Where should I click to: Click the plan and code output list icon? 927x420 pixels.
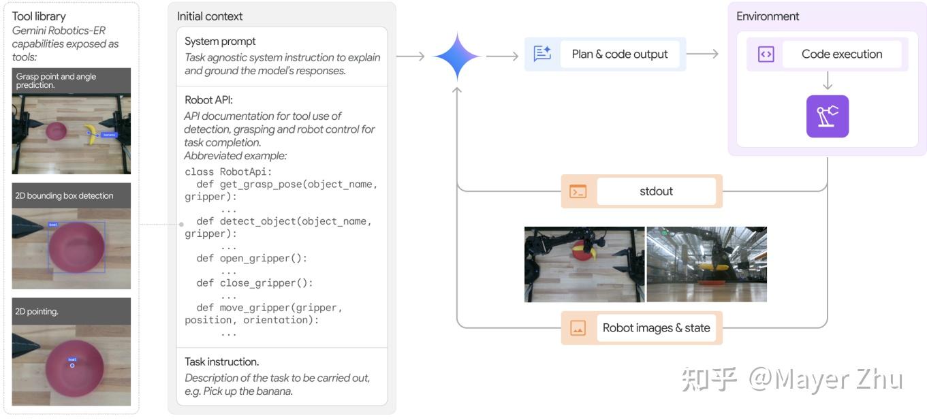542,54
